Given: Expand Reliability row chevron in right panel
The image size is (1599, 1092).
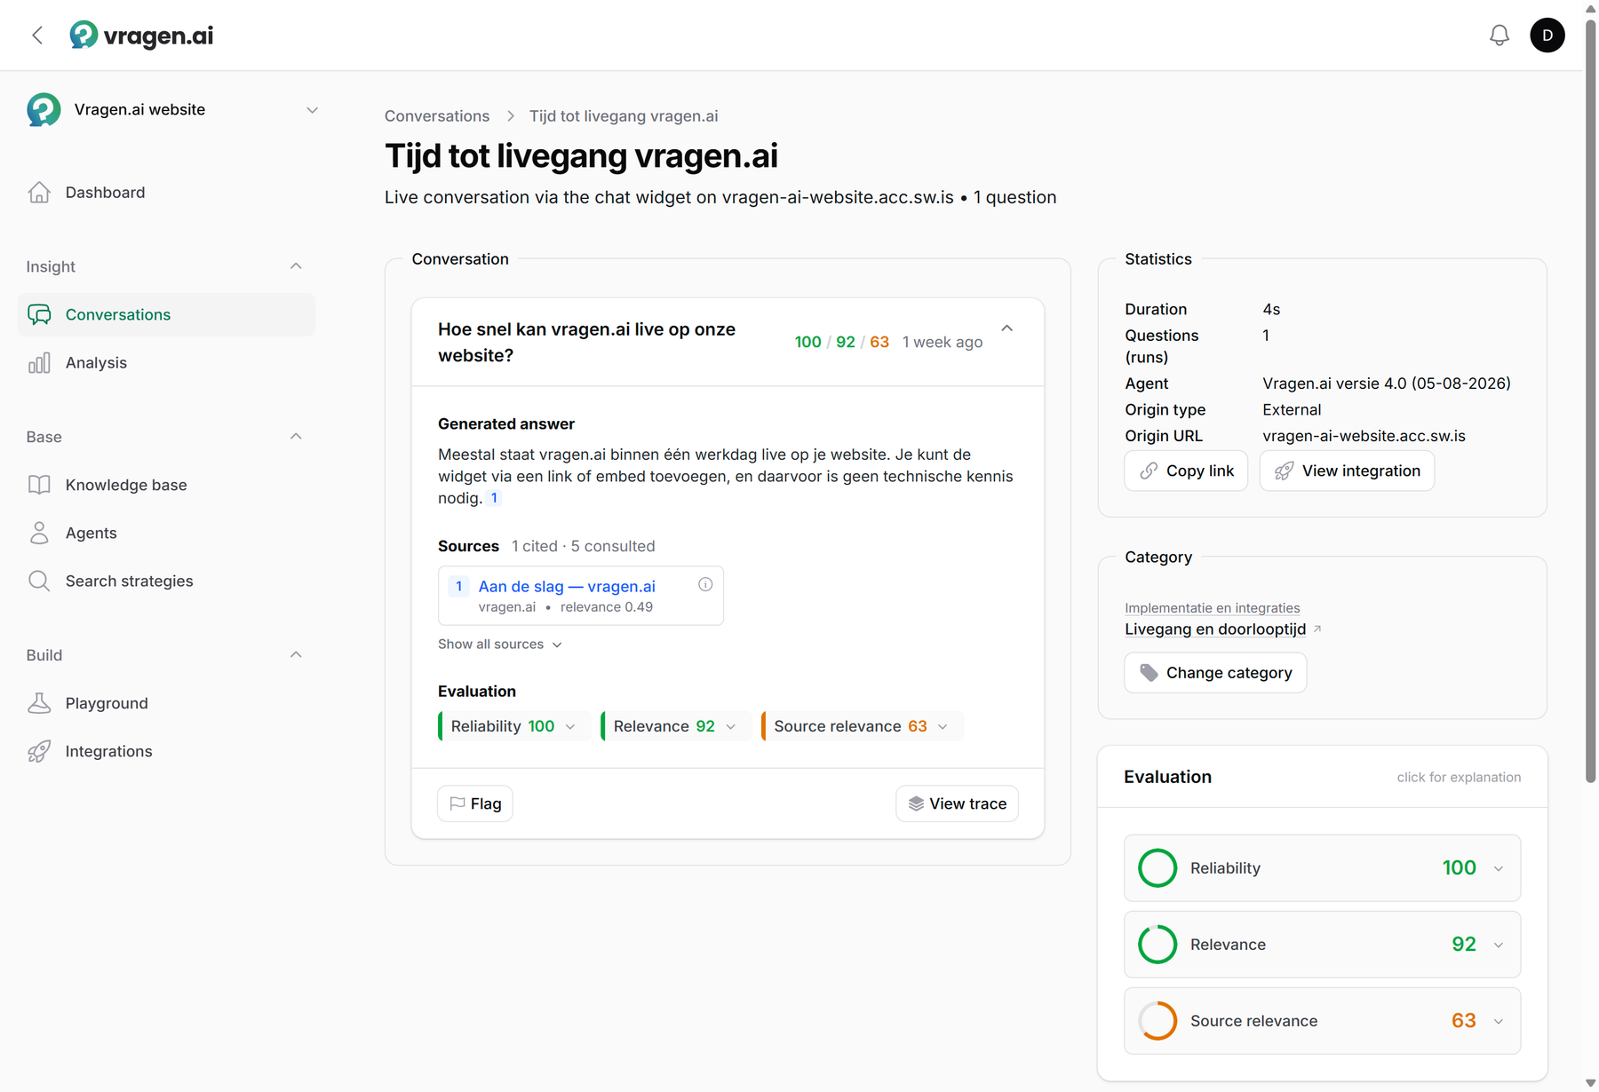Looking at the screenshot, I should tap(1499, 868).
